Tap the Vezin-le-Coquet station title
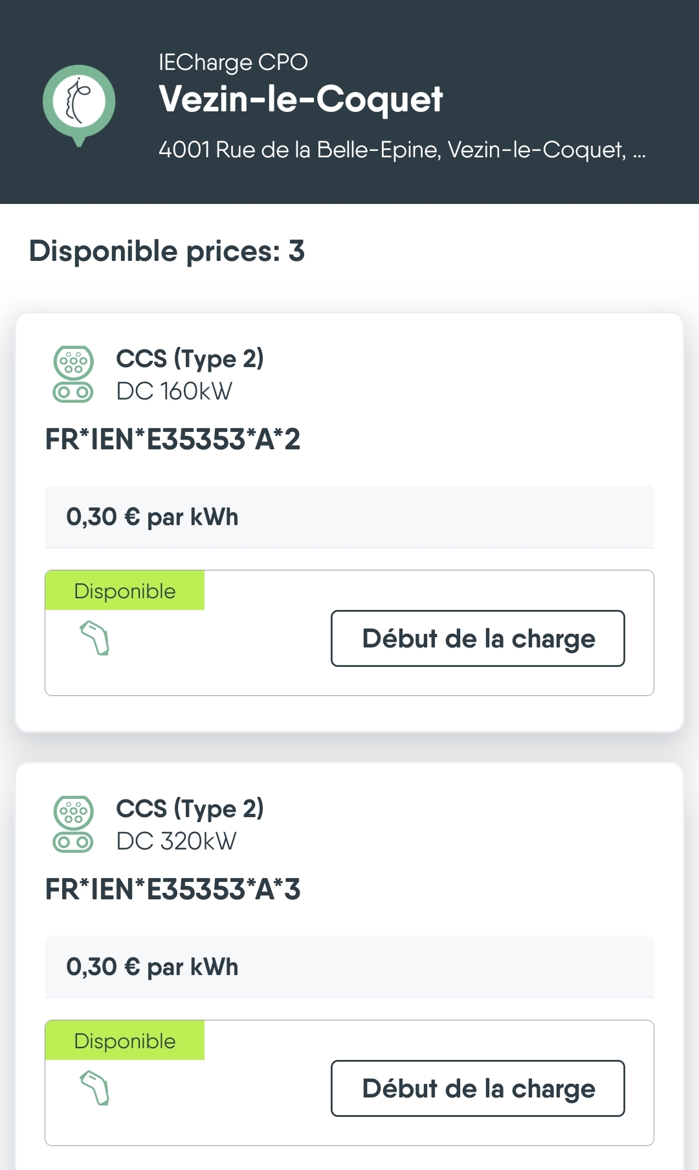This screenshot has height=1170, width=699. tap(300, 99)
